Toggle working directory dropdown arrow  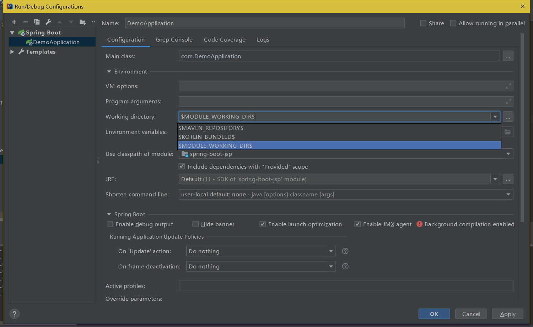click(495, 116)
